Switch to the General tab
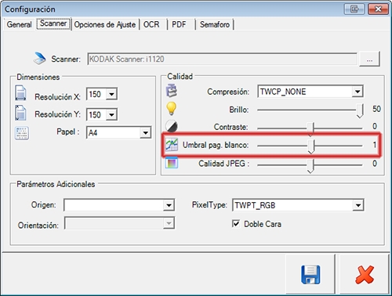The width and height of the screenshot is (392, 296). click(x=19, y=24)
